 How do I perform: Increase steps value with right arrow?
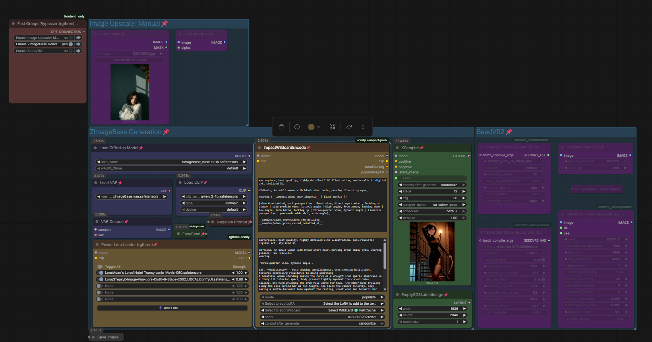tap(464, 191)
